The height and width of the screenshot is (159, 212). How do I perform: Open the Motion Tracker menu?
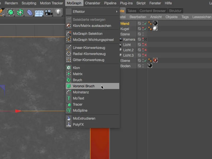(x=51, y=3)
